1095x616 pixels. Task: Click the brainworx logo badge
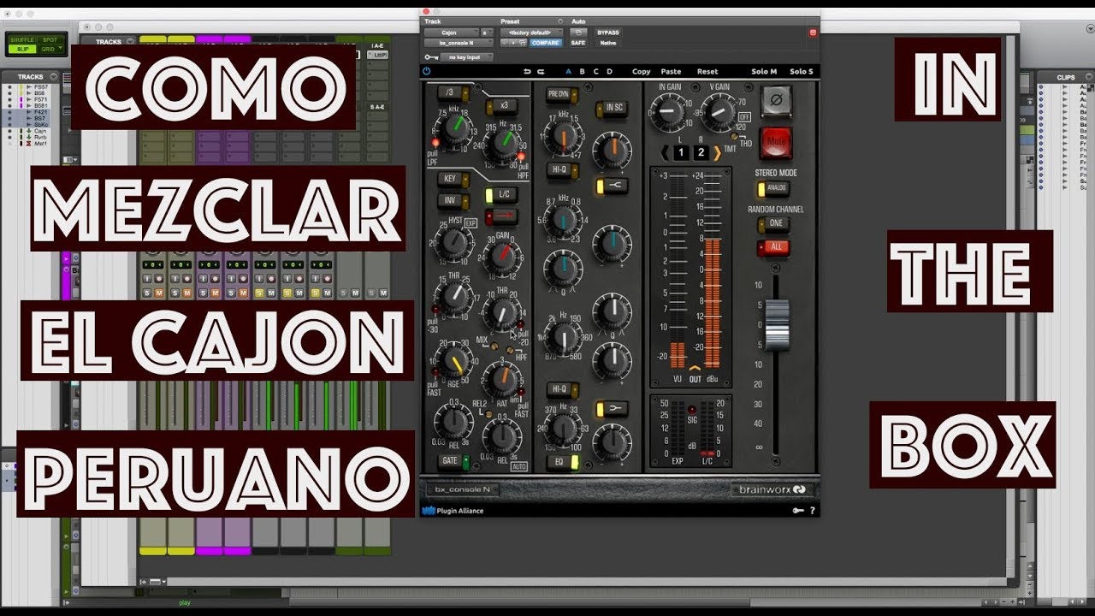point(772,490)
